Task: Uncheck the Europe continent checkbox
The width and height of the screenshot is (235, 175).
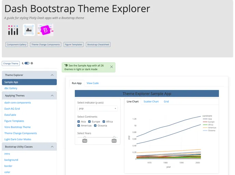Action: tap(89, 122)
